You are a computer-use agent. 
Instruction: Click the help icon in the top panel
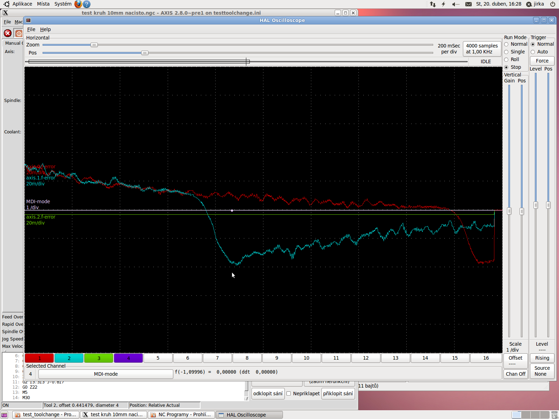click(87, 4)
